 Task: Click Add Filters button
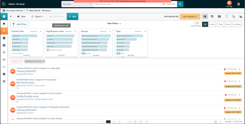click(20, 24)
